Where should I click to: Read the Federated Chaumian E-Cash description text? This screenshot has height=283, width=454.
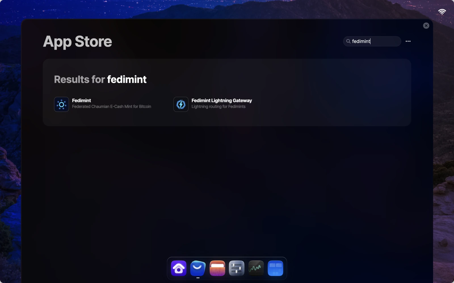(112, 106)
